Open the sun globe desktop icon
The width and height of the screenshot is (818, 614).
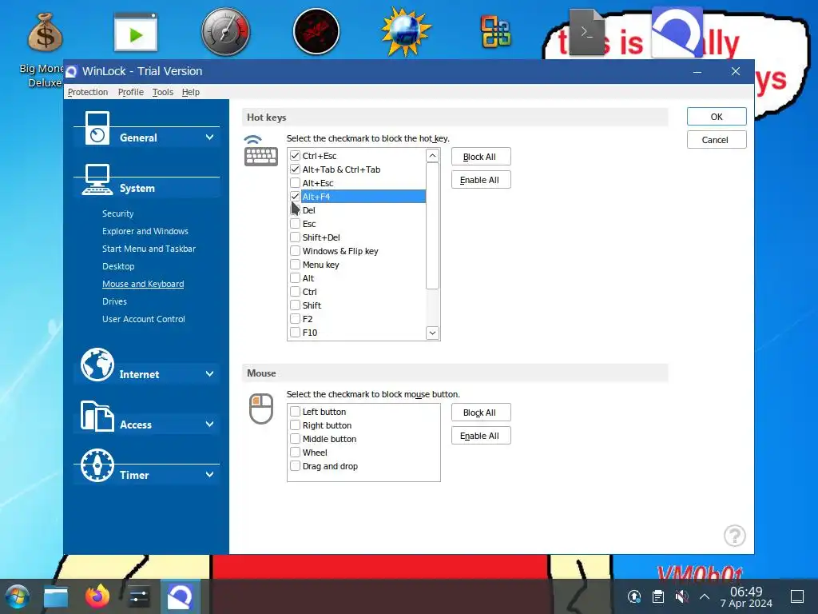(406, 32)
